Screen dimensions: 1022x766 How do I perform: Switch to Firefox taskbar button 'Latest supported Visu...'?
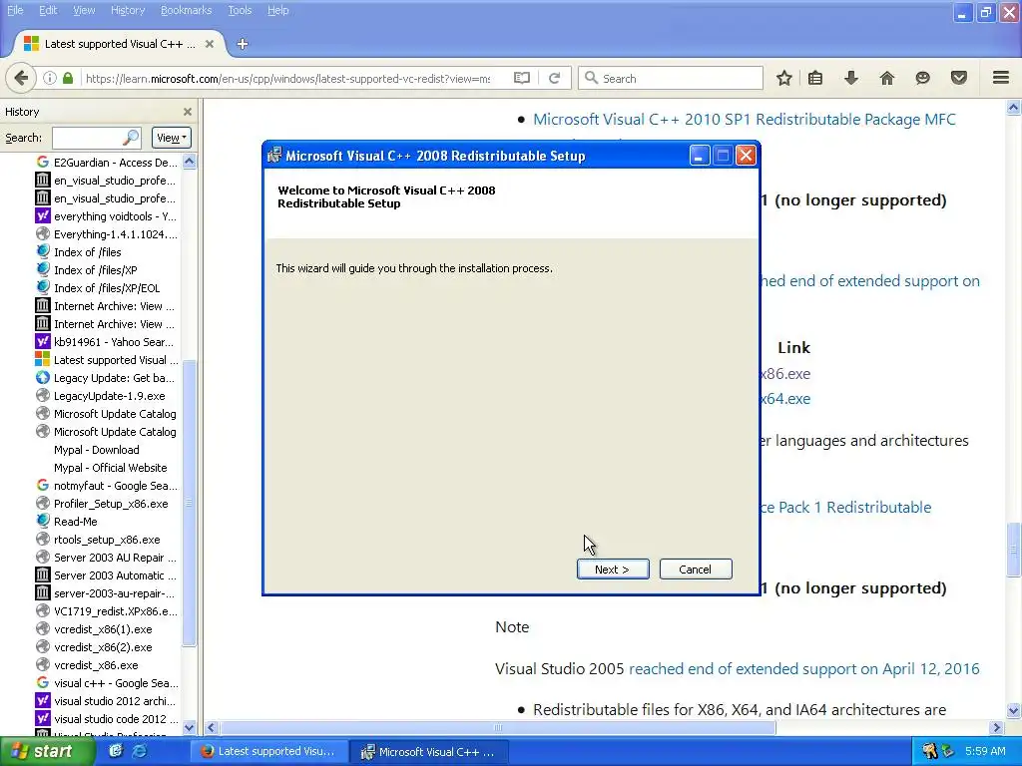pos(267,751)
